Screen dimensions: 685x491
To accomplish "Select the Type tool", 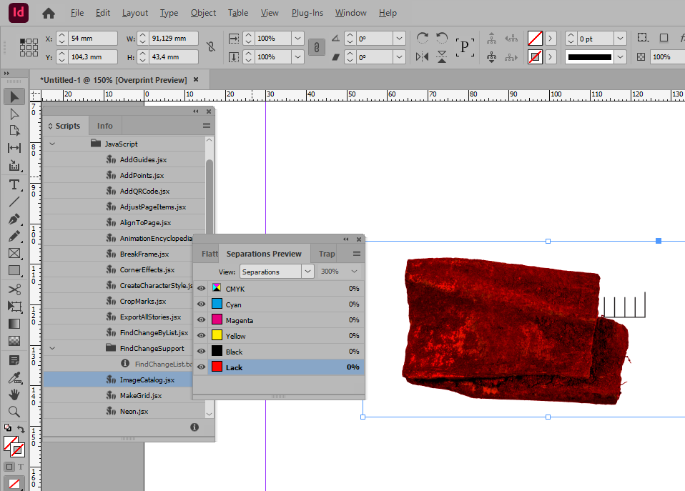I will (14, 184).
